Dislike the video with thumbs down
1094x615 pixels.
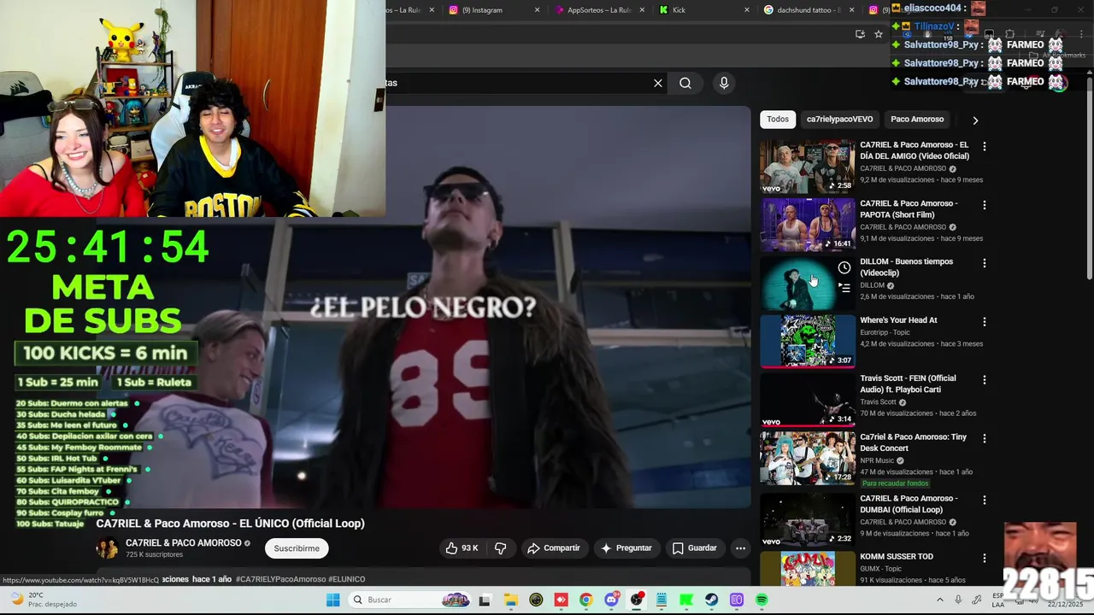pyautogui.click(x=501, y=548)
